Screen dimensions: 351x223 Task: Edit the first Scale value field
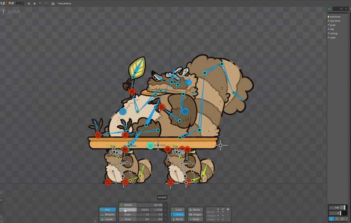tap(143, 215)
